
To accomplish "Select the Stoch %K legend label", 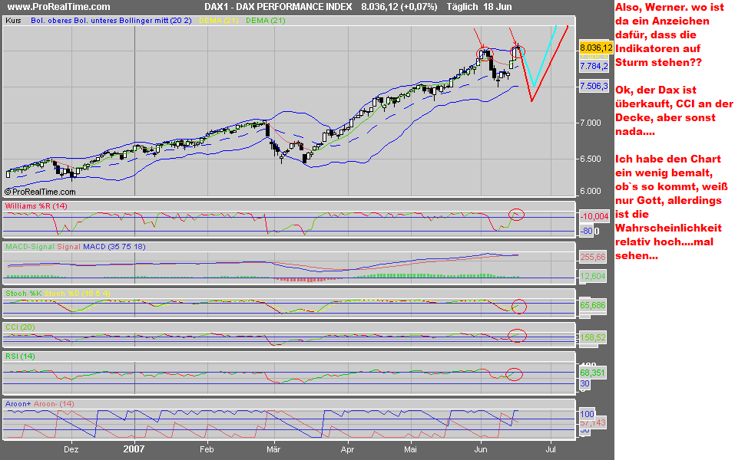I will pos(24,294).
